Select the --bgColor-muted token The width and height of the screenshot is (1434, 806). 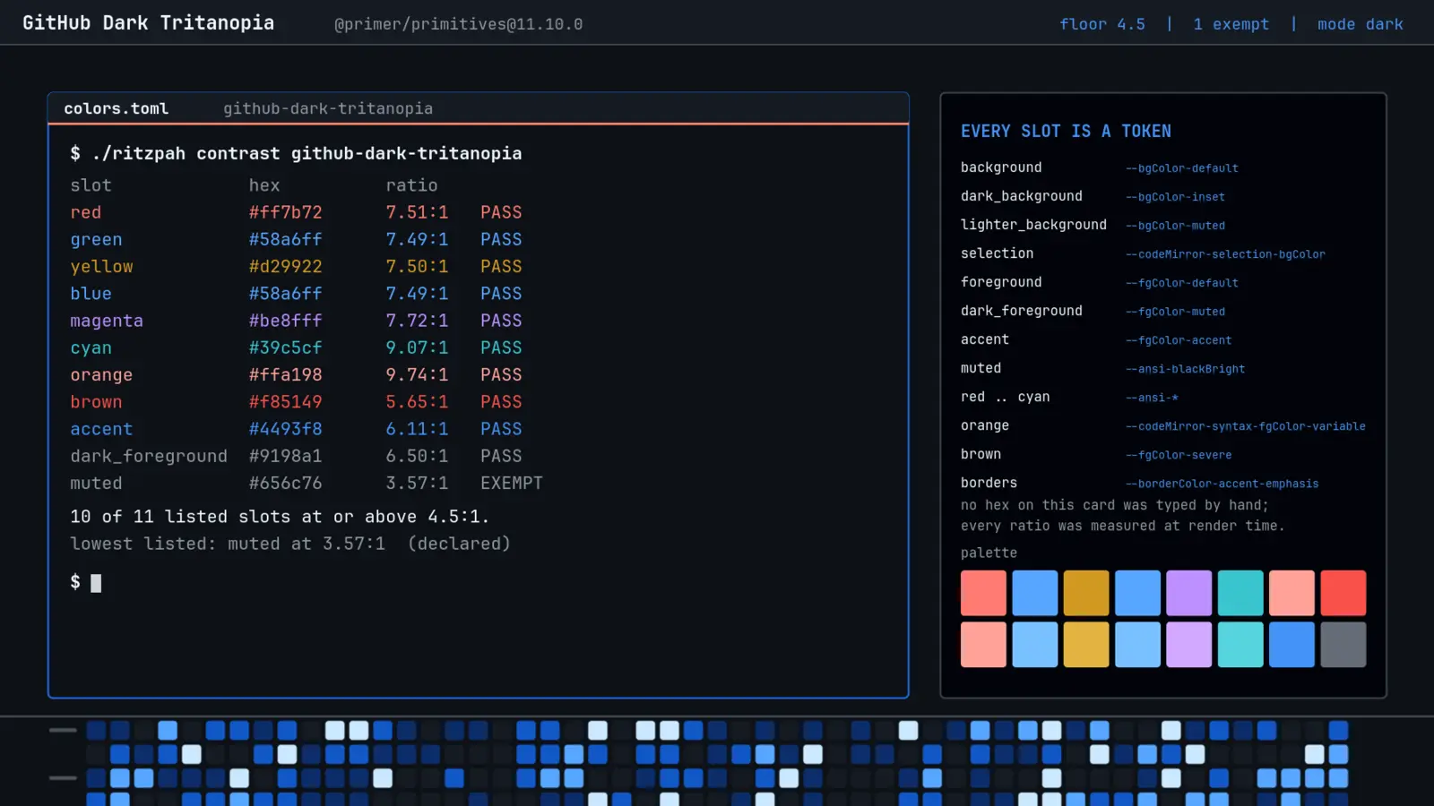pos(1175,226)
